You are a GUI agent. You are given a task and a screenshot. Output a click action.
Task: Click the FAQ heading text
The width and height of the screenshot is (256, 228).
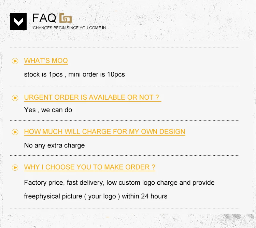44,18
